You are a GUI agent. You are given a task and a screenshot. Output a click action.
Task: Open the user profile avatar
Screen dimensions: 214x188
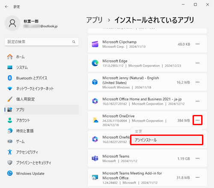tap(12, 23)
